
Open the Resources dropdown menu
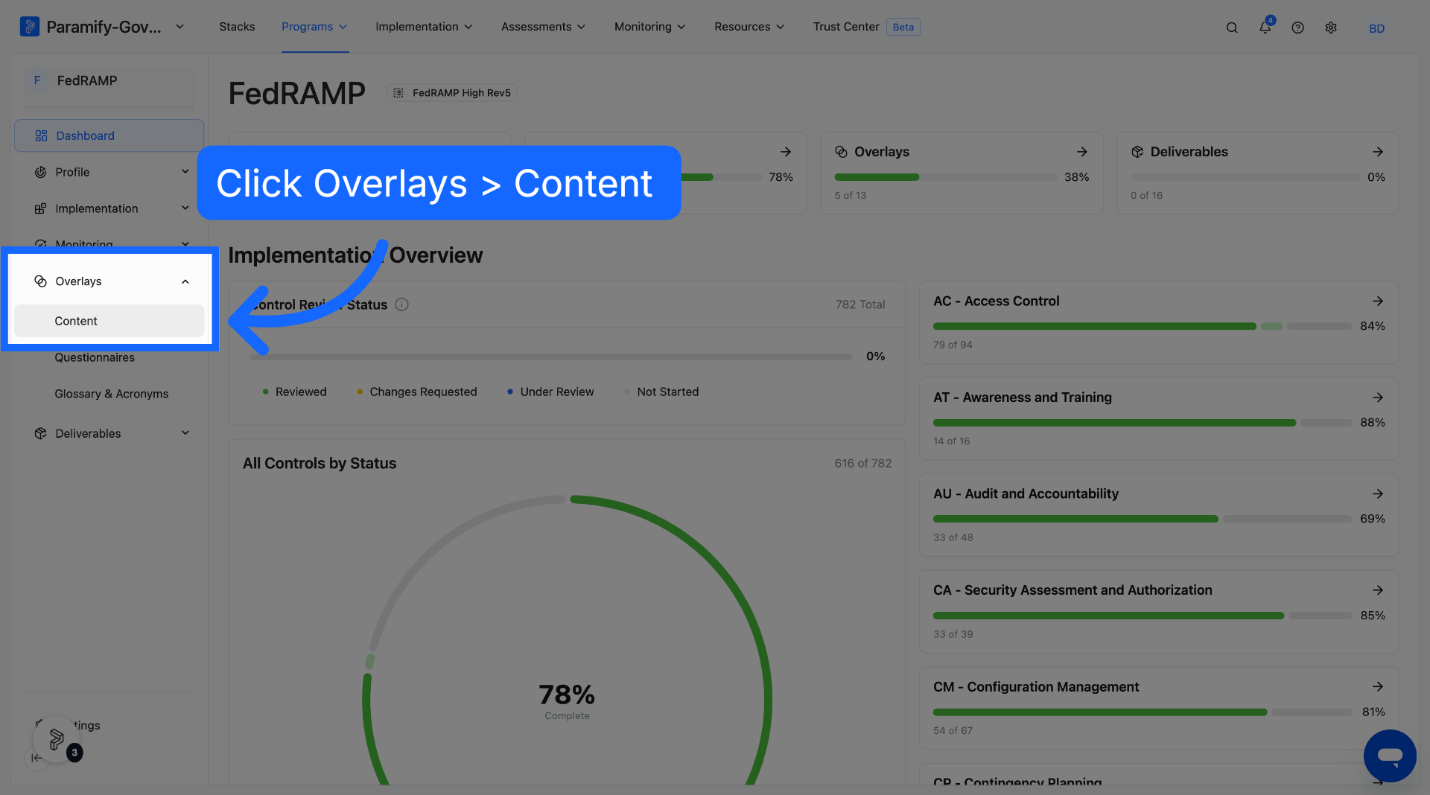tap(749, 27)
